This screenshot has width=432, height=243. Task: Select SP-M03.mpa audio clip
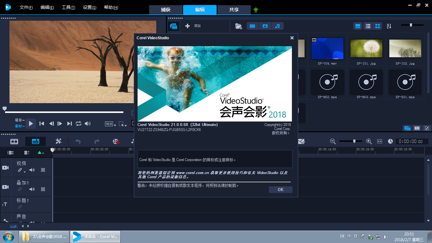click(x=366, y=83)
